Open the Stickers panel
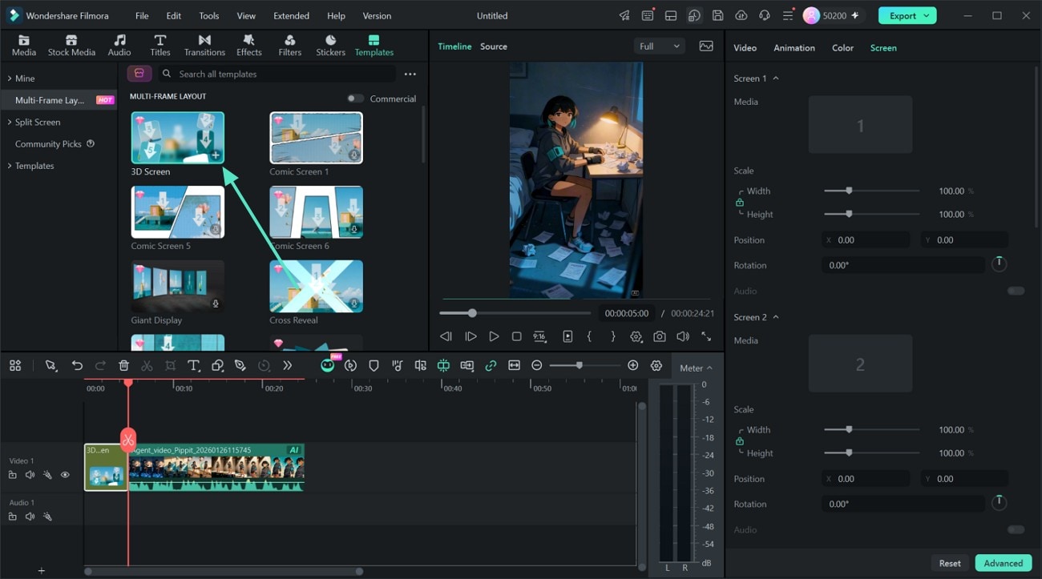Viewport: 1042px width, 579px height. (x=330, y=45)
